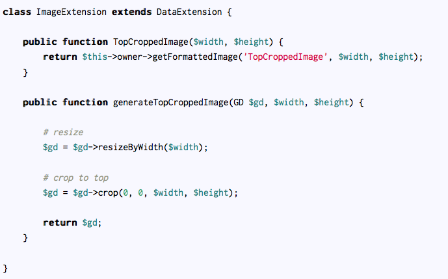Click the $this variable

[95, 57]
